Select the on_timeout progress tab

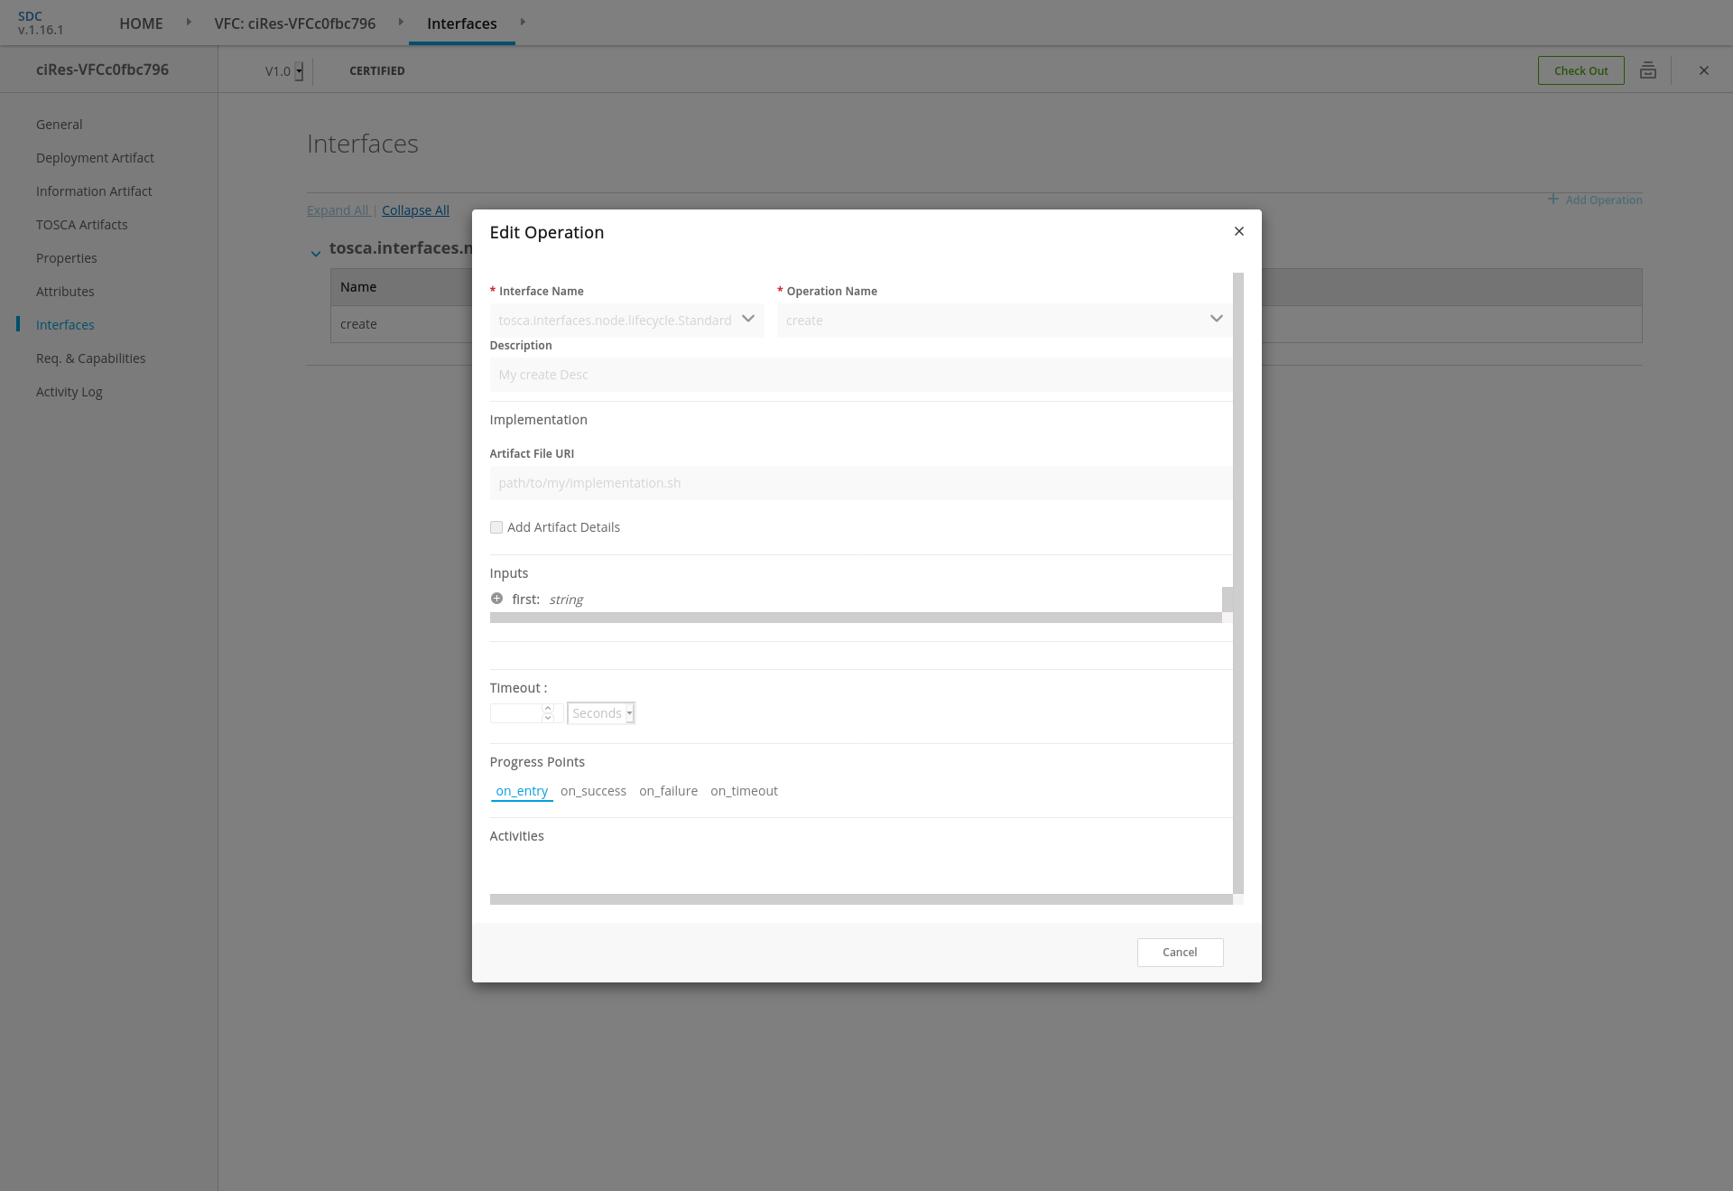coord(744,791)
